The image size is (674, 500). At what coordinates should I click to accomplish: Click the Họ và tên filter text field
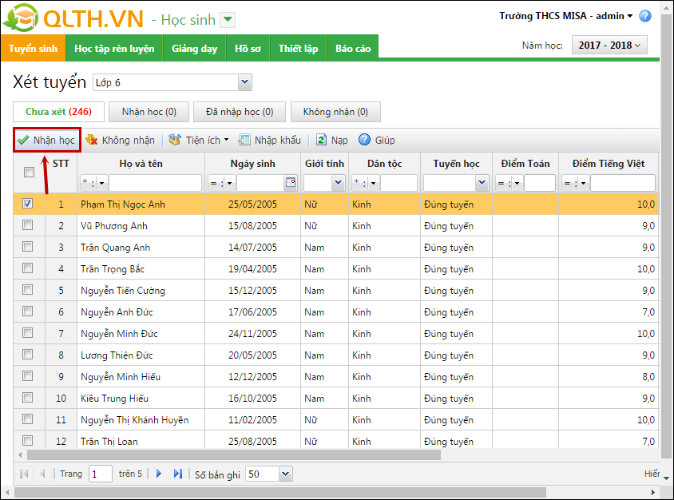(155, 183)
